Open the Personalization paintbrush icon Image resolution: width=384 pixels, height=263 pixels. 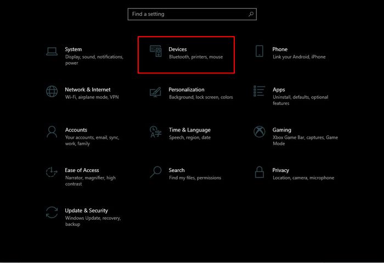[x=155, y=92]
